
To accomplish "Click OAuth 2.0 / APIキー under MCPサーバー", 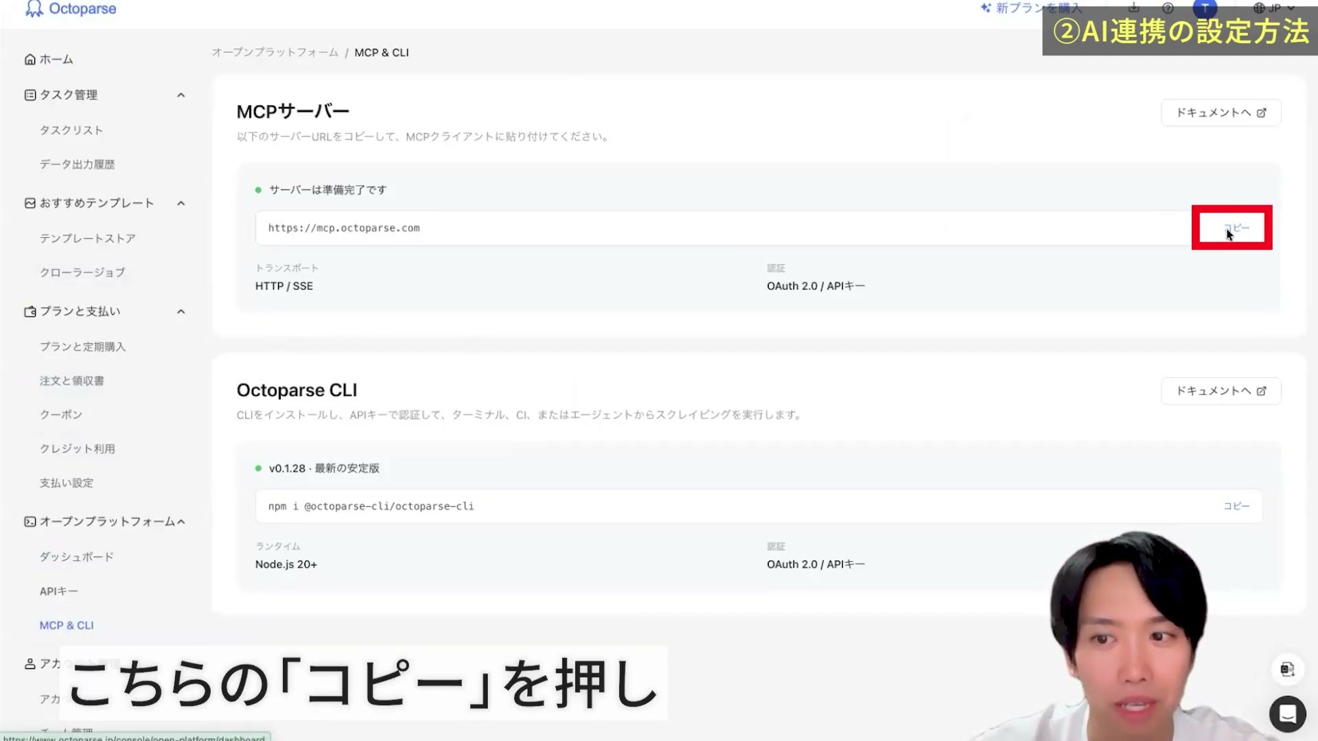I will 816,287.
